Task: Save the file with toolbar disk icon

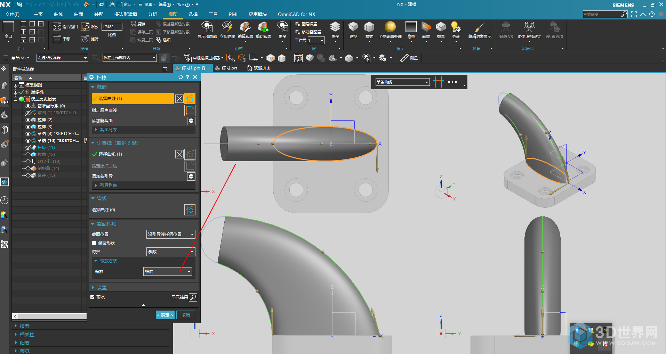Action: [x=19, y=5]
